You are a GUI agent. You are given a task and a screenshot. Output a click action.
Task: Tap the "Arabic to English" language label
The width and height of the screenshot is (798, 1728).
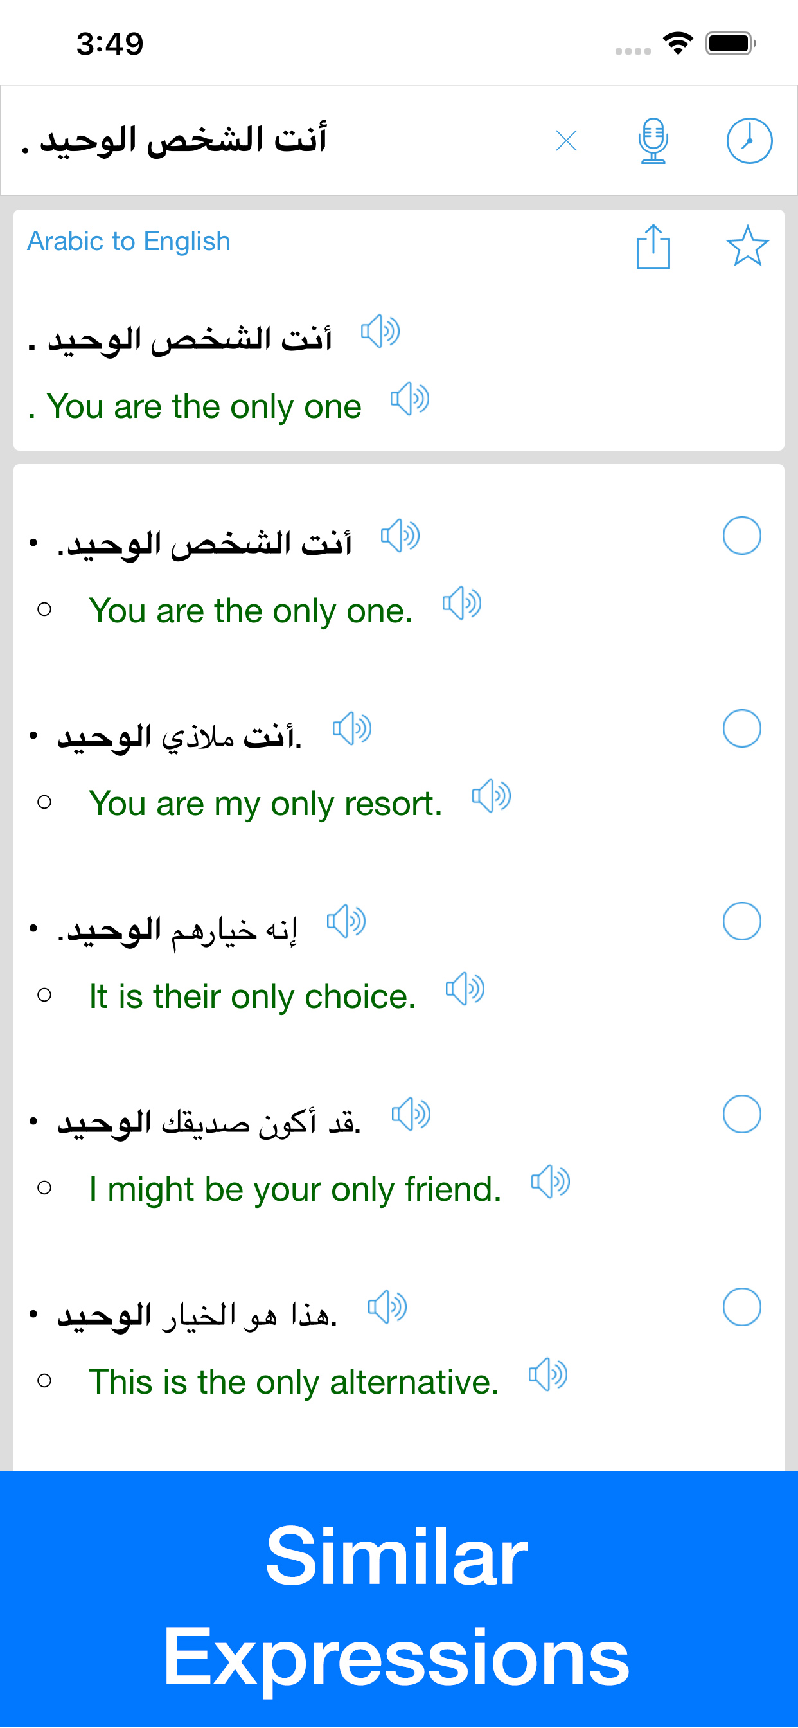pyautogui.click(x=129, y=241)
